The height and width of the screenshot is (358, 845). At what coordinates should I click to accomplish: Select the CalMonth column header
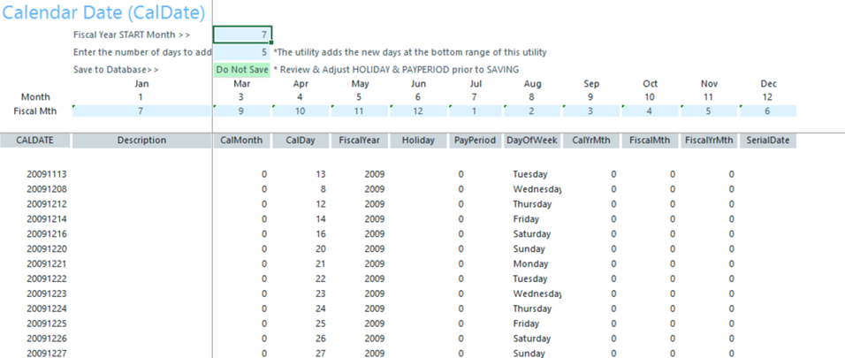[x=242, y=140]
